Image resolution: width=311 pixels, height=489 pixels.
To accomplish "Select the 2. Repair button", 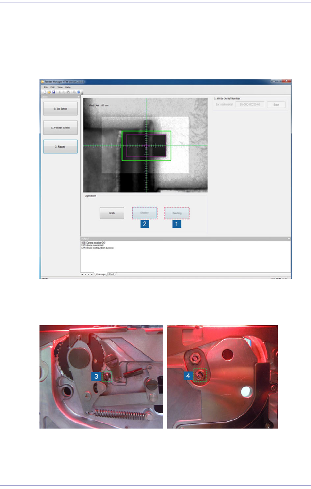I will [60, 146].
